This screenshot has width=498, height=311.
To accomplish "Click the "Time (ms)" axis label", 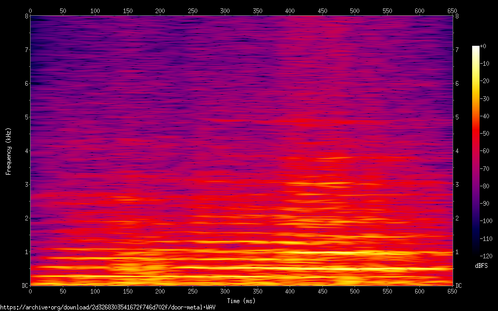I will click(241, 301).
